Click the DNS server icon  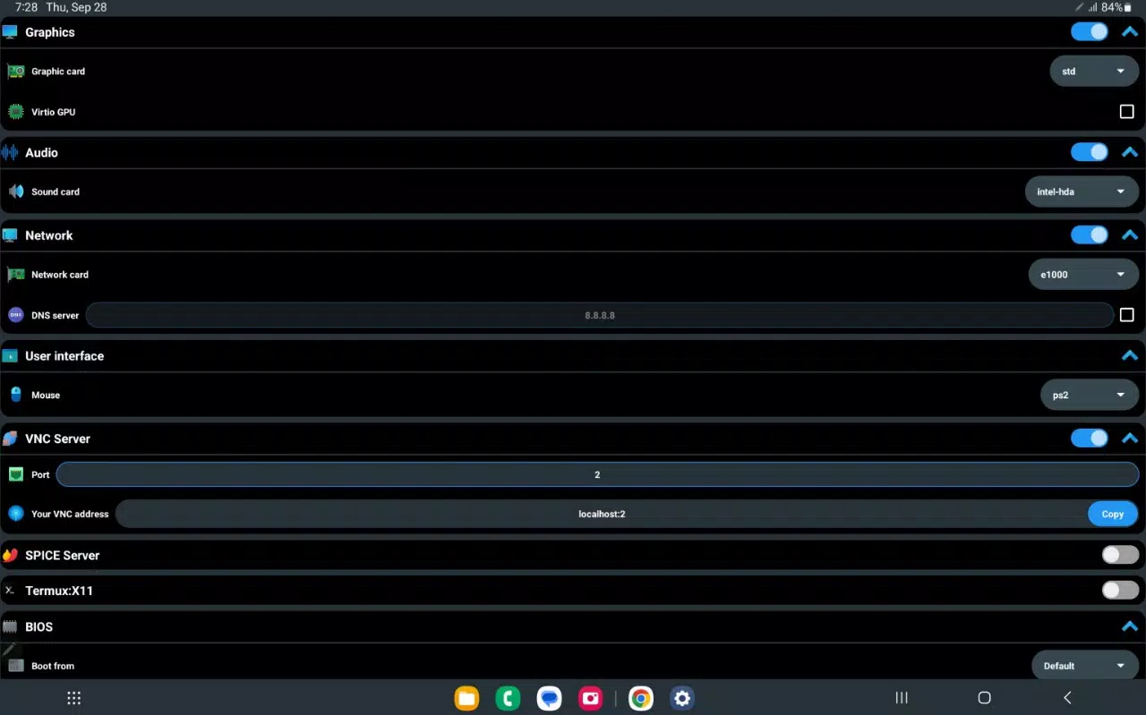point(16,315)
